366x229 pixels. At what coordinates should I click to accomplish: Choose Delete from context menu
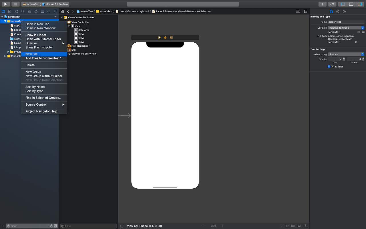coord(44,65)
